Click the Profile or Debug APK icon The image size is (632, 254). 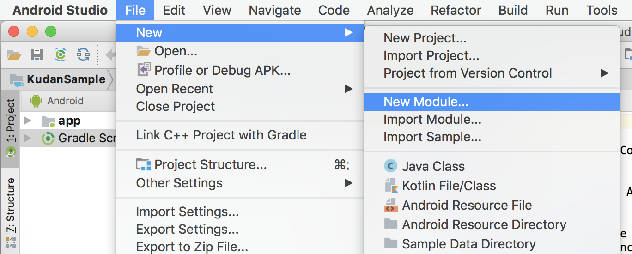(x=144, y=70)
